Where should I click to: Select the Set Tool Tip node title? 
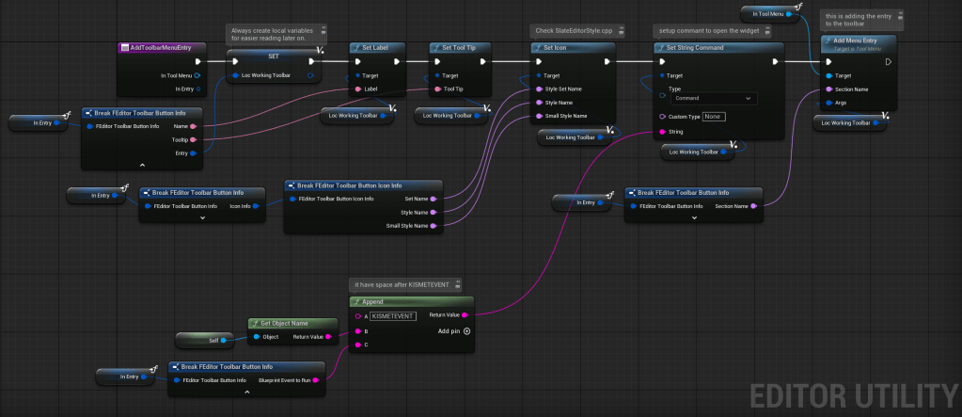pos(460,47)
